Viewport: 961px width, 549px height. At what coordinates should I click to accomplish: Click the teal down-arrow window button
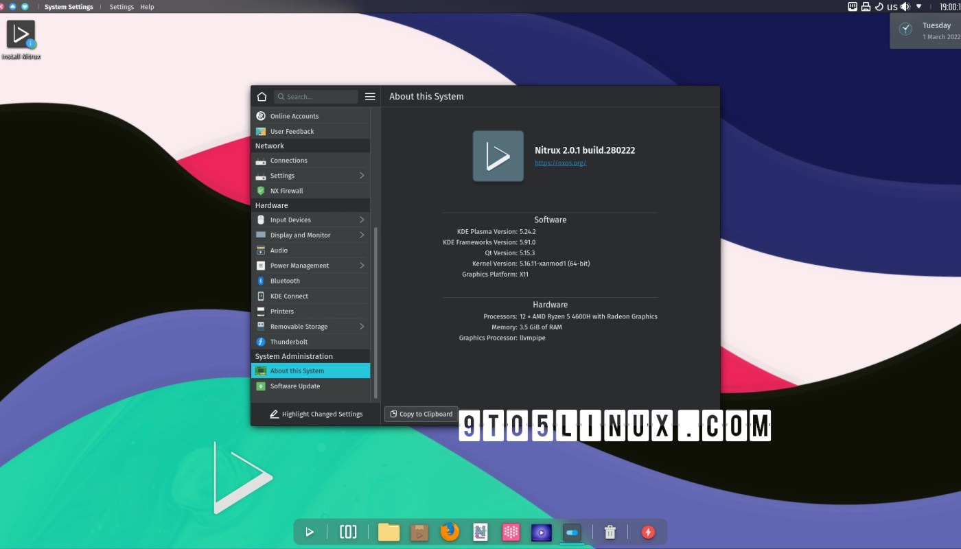point(25,6)
